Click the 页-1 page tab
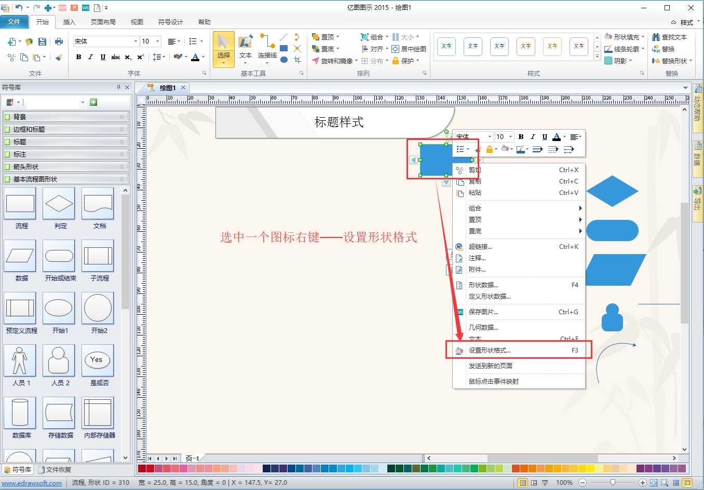Image resolution: width=704 pixels, height=490 pixels. click(x=192, y=458)
